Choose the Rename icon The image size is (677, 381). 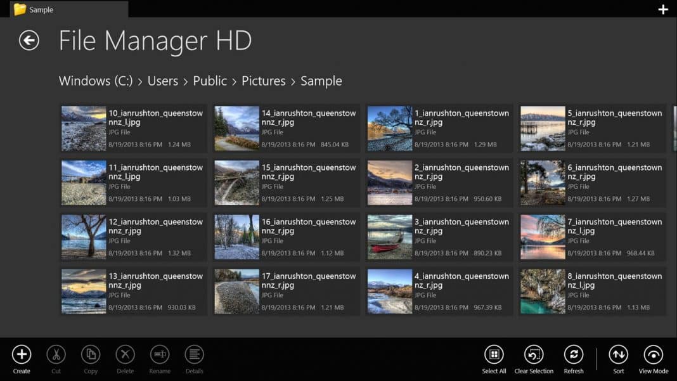click(x=160, y=354)
